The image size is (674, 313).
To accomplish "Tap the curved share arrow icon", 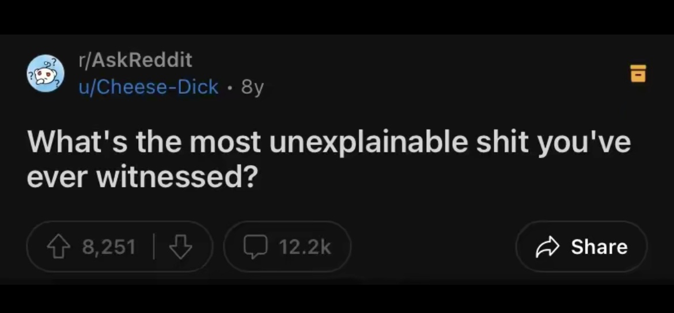I will tap(547, 247).
